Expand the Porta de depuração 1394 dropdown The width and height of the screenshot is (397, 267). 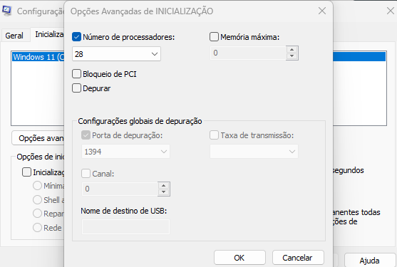point(125,152)
